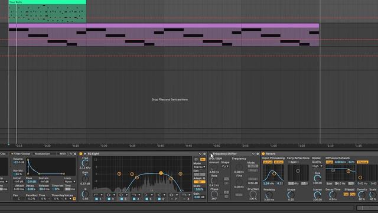Screen dimensions: 378x213
Task: Disable EQ band 4 activator
Action: click(x=134, y=199)
